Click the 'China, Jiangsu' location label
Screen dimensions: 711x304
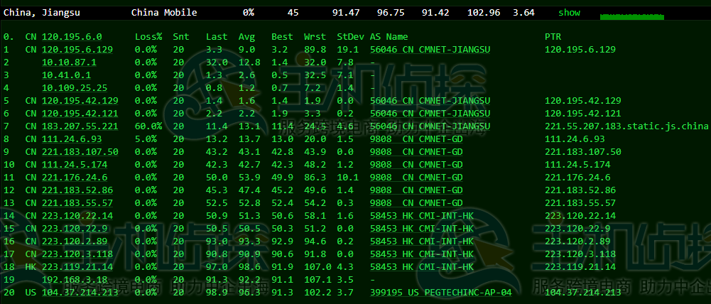(42, 13)
